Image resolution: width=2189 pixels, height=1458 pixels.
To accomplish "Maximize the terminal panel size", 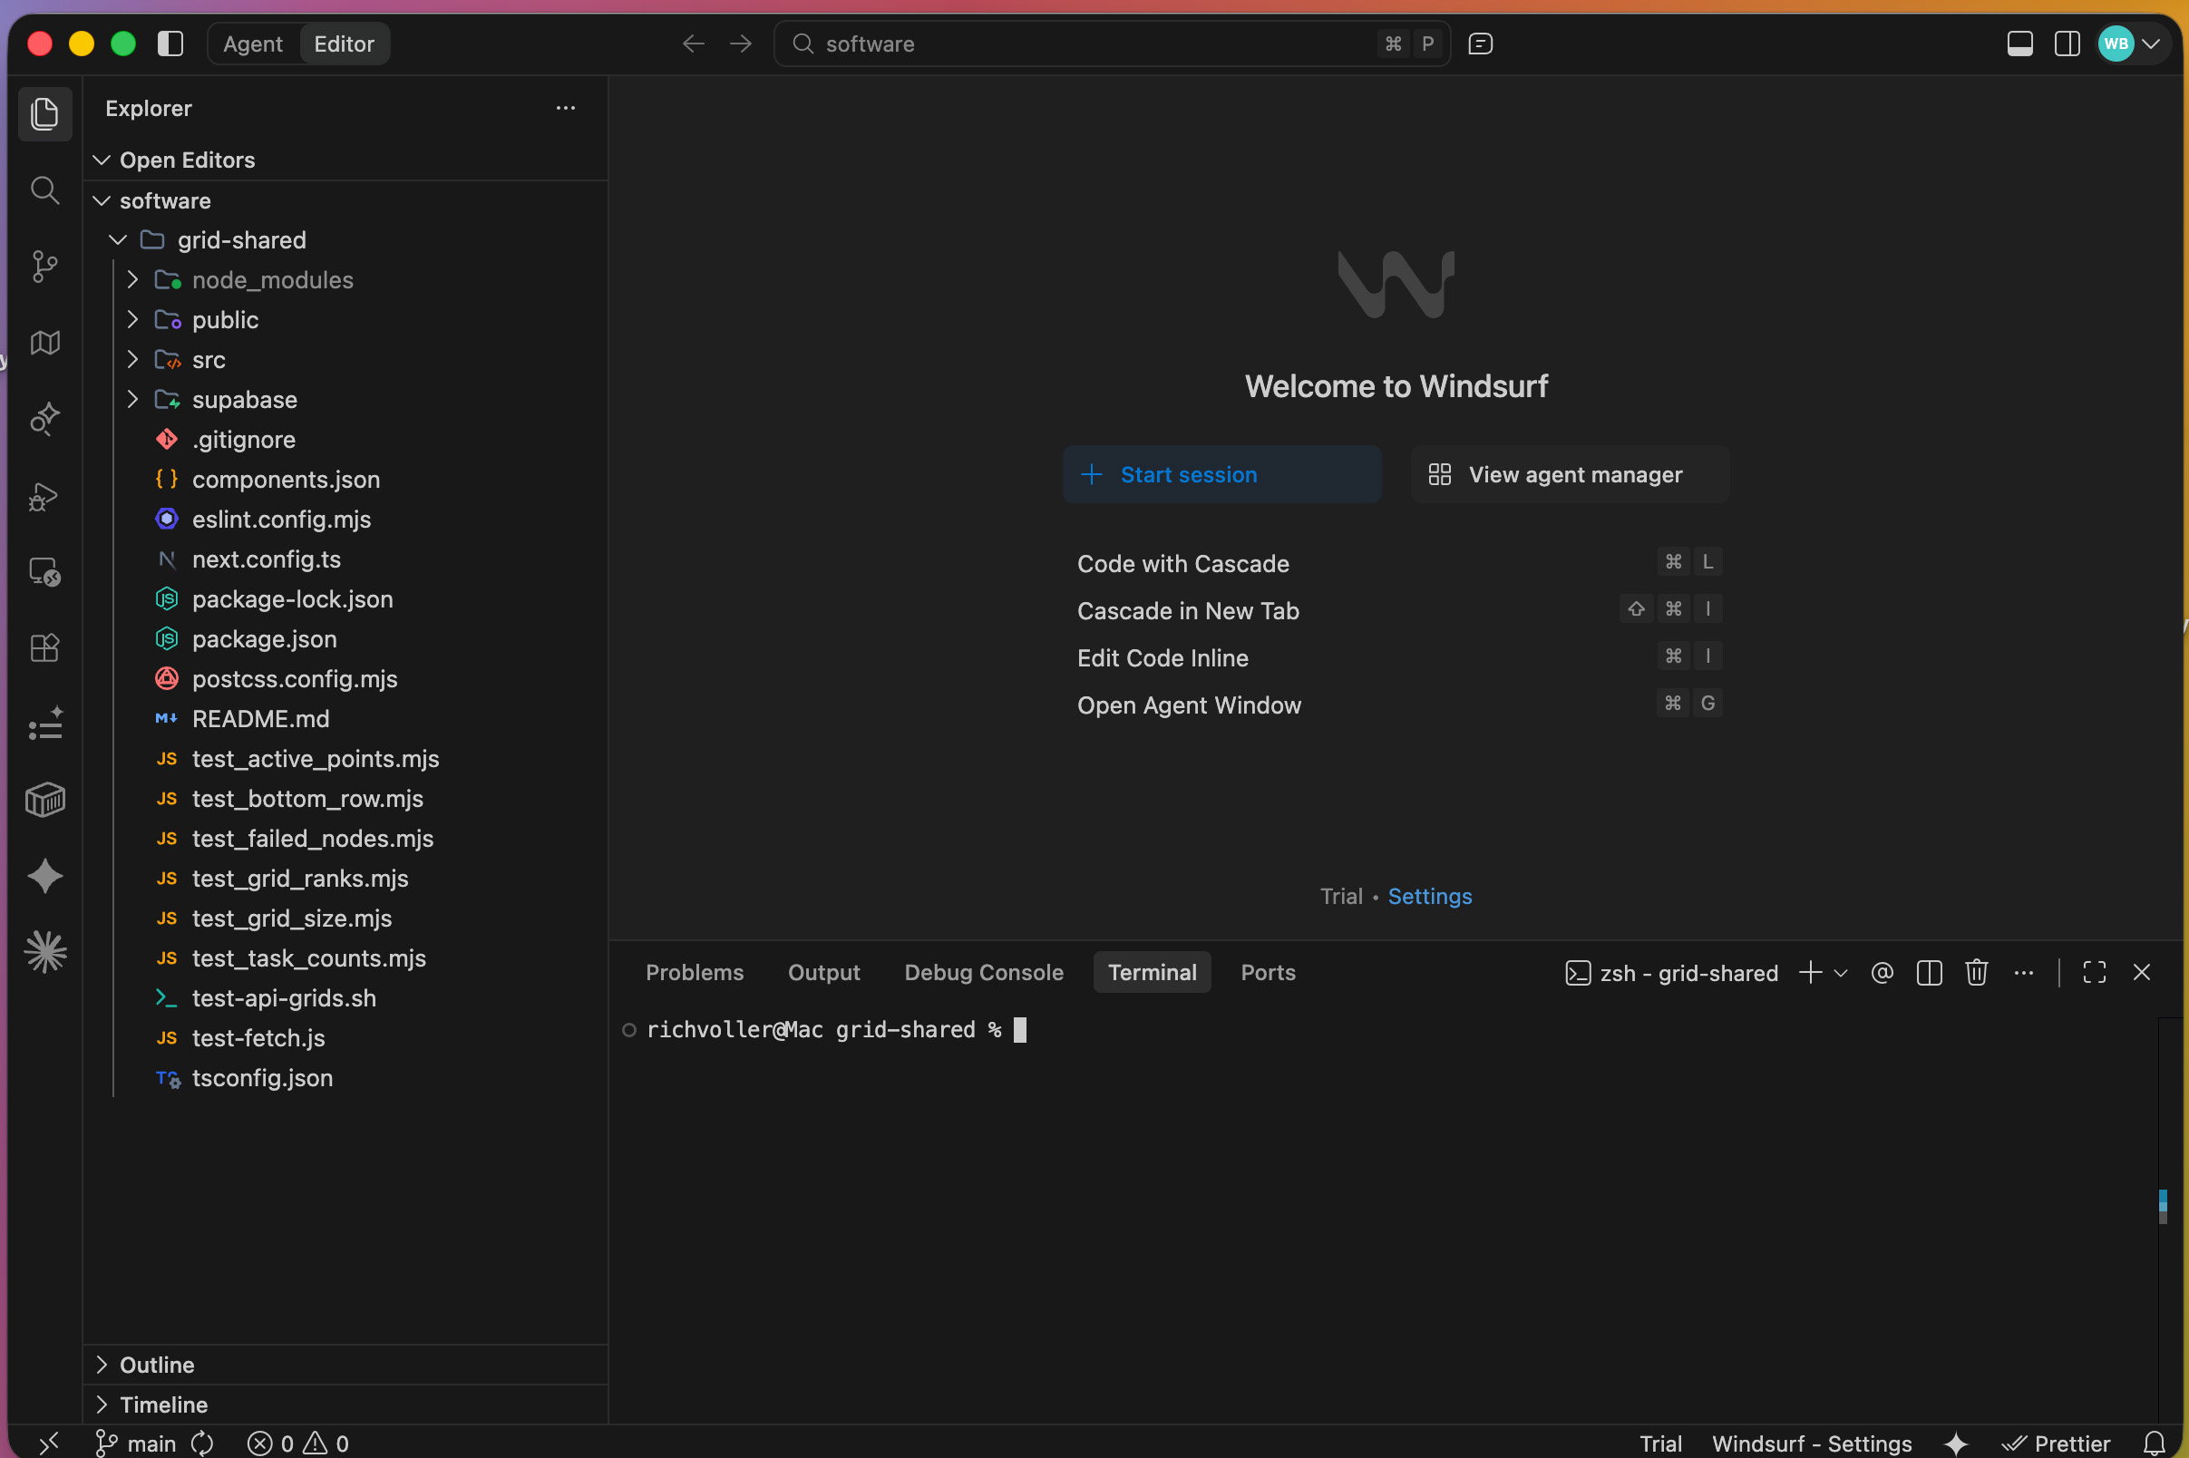I will [2094, 973].
